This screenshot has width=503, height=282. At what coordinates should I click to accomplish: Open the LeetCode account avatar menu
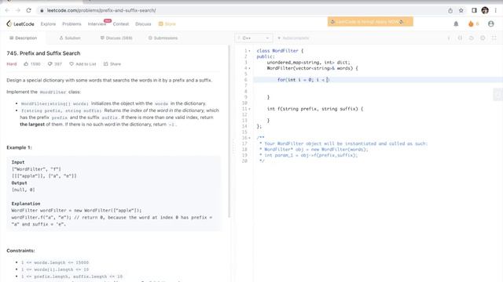click(490, 24)
